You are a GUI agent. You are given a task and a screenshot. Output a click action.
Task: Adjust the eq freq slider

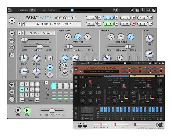[40, 47]
